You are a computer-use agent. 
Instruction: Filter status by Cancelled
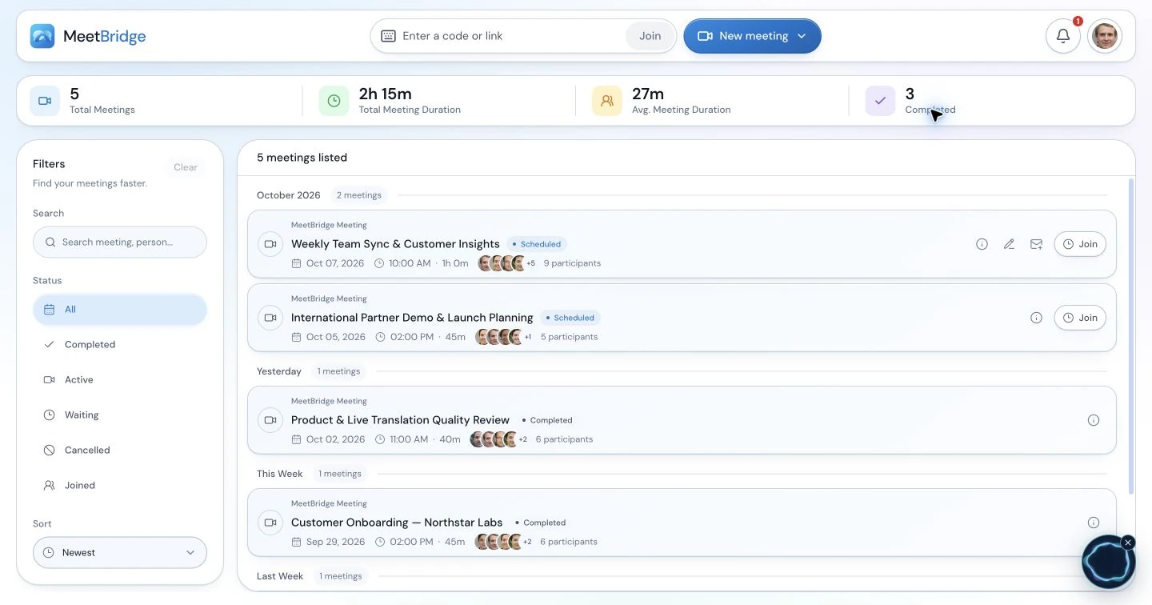pos(120,451)
